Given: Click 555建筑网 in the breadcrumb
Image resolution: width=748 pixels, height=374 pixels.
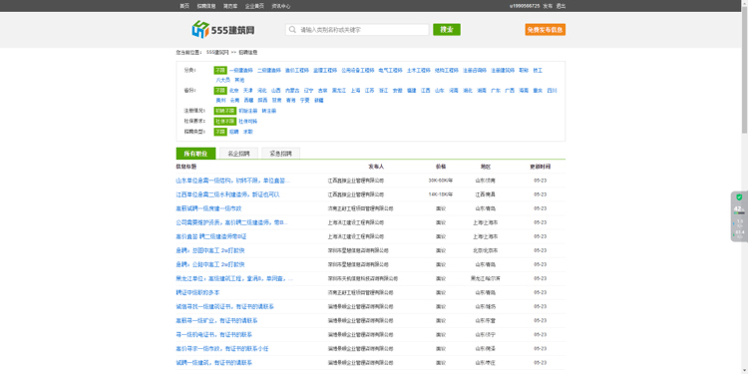Looking at the screenshot, I should pos(217,52).
